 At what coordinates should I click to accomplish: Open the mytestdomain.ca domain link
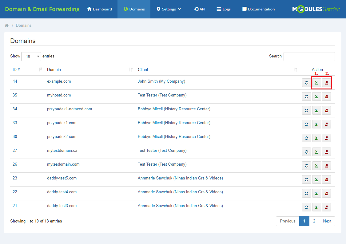pos(62,151)
